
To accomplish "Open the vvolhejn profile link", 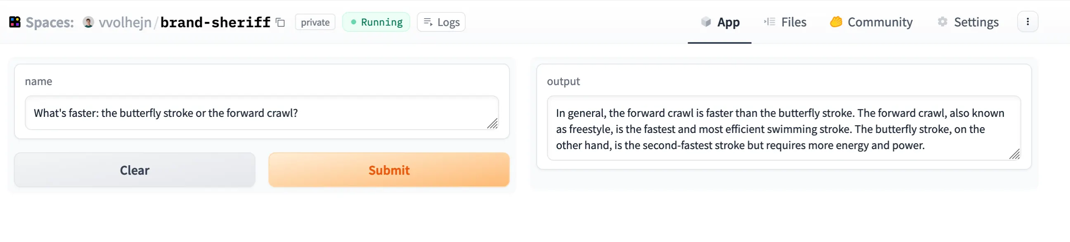I will (125, 22).
